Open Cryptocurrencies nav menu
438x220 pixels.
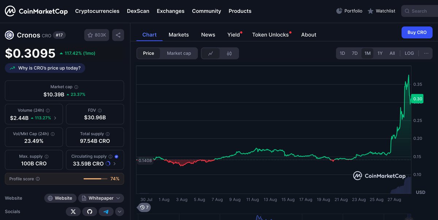pos(97,11)
